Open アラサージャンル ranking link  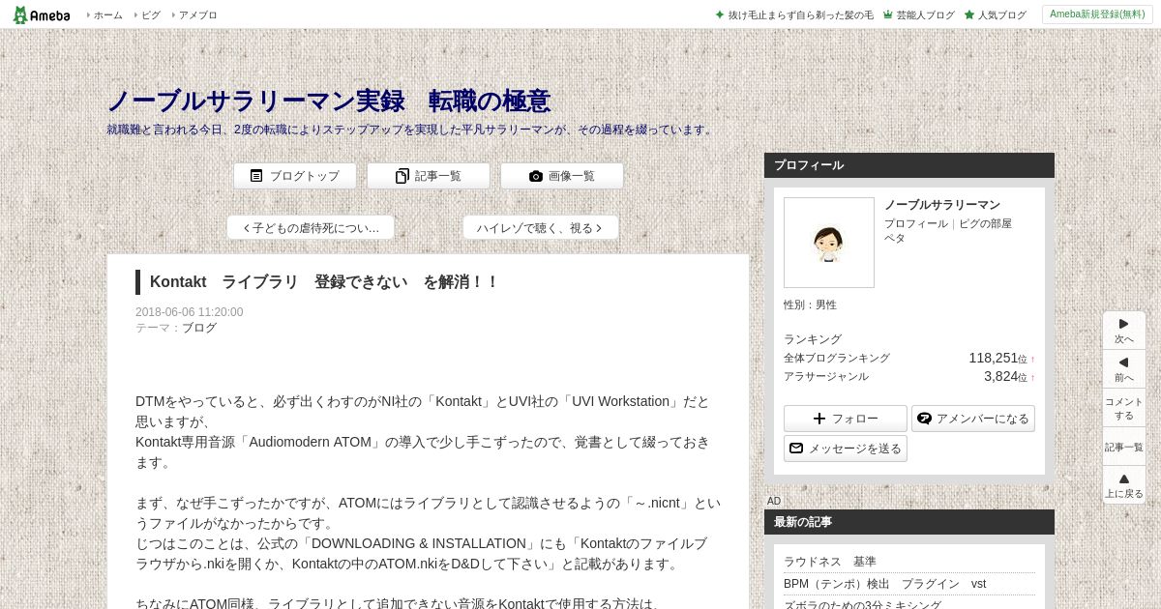click(x=826, y=376)
